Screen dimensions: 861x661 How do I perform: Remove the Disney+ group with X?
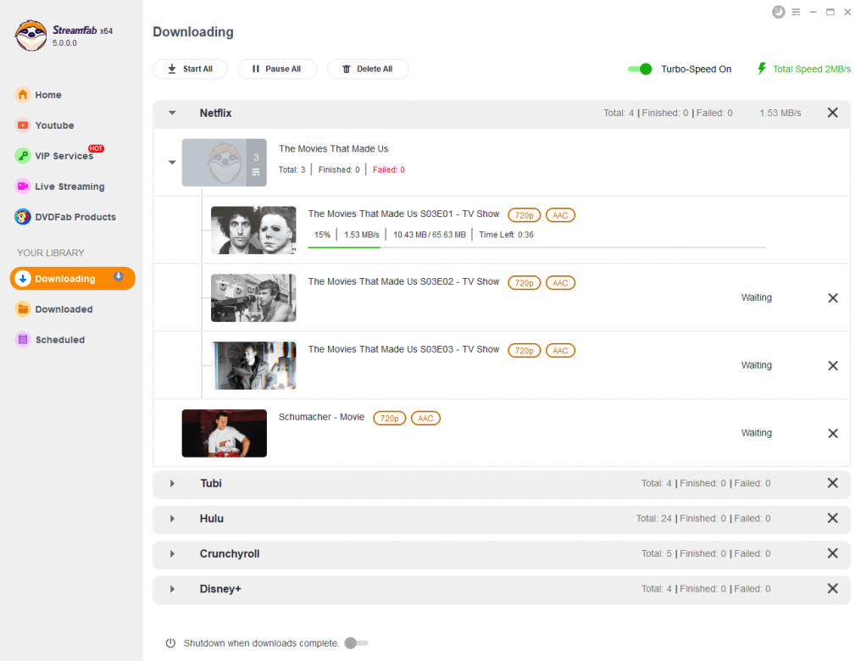point(832,588)
